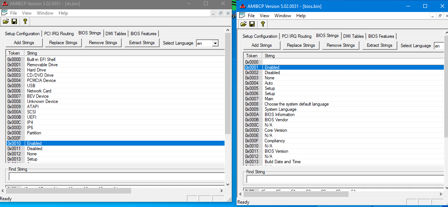Image resolution: width=448 pixels, height=207 pixels.
Task: Click Add Strings button in bios.bin window
Action: 262,45
